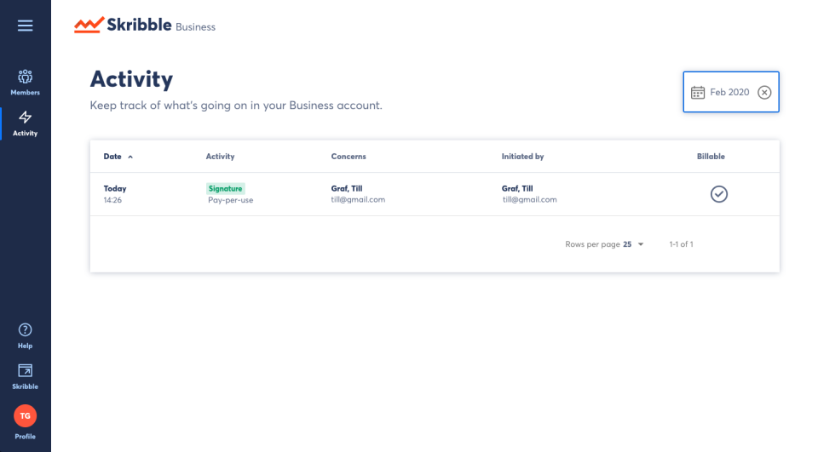This screenshot has height=452, width=818.
Task: Select the Activity lightning bolt icon
Action: coord(26,117)
